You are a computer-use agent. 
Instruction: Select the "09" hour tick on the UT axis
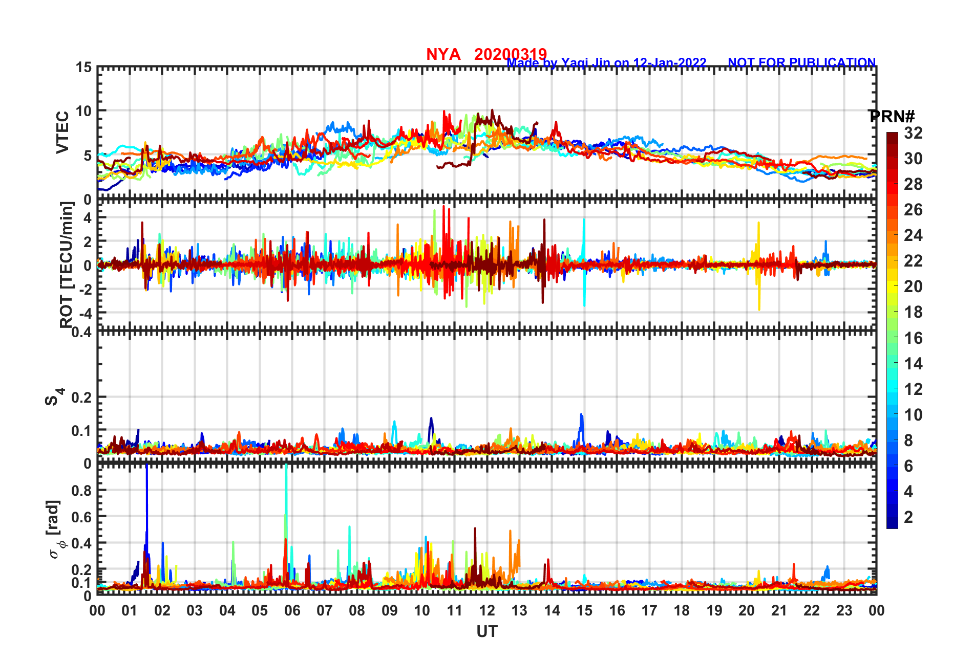click(390, 610)
